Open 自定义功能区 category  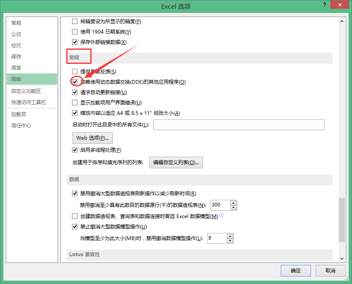coord(32,91)
